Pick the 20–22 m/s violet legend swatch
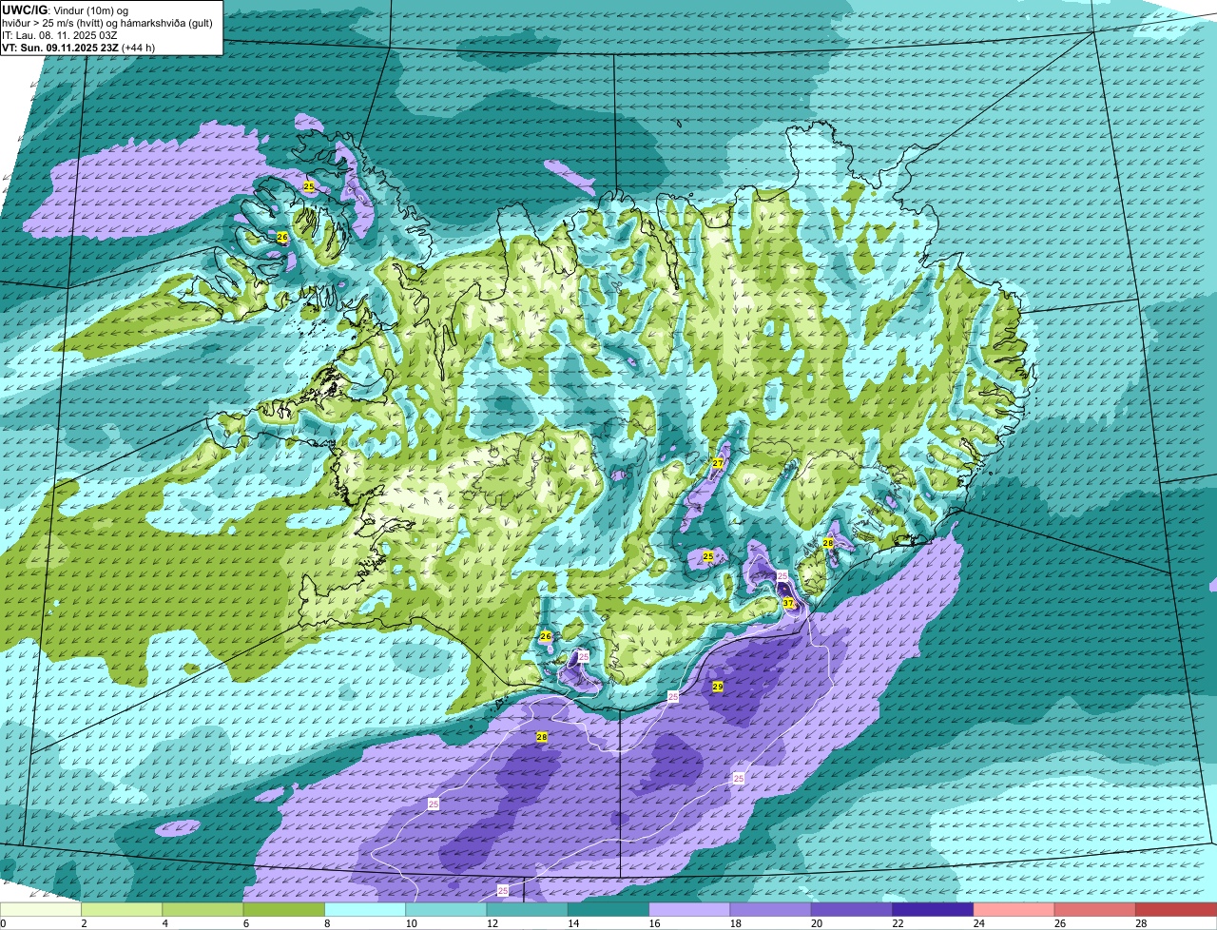Viewport: 1217px width, 930px height. coord(852,909)
